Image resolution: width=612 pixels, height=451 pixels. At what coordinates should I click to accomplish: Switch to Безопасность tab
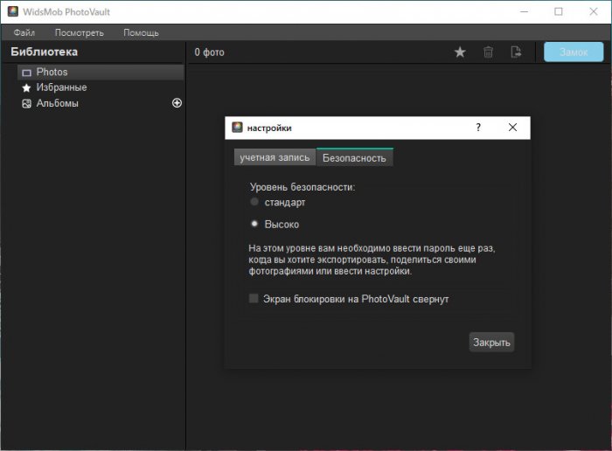354,157
